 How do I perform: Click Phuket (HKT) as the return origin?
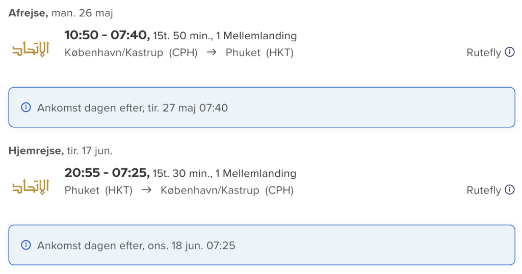pyautogui.click(x=98, y=190)
